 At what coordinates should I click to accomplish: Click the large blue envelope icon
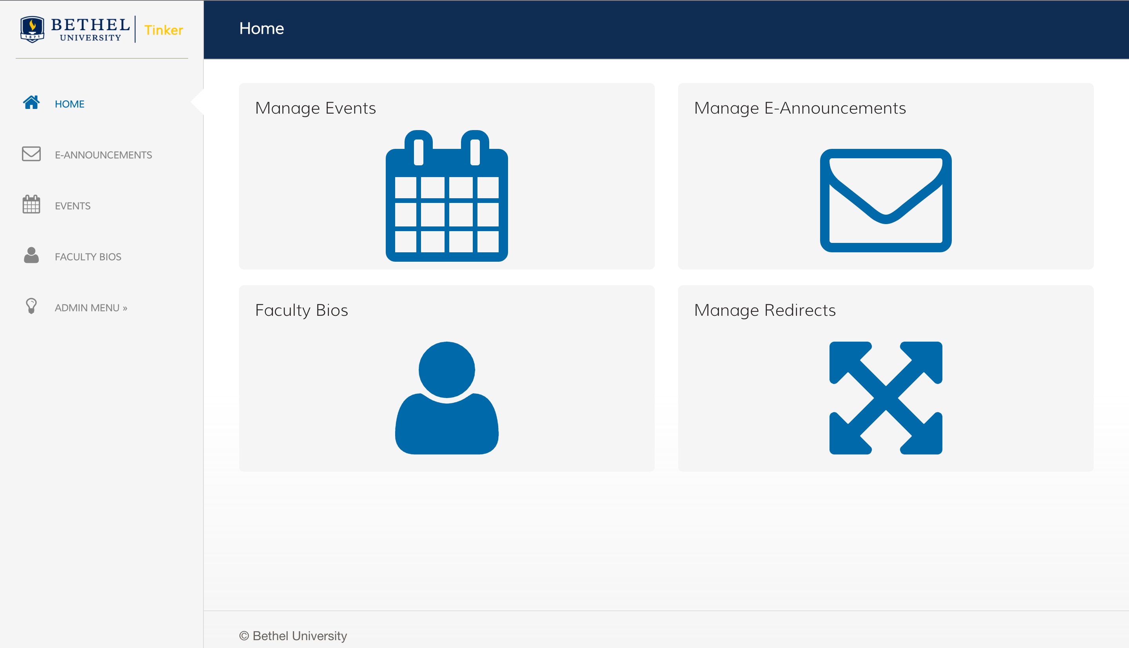click(x=886, y=200)
